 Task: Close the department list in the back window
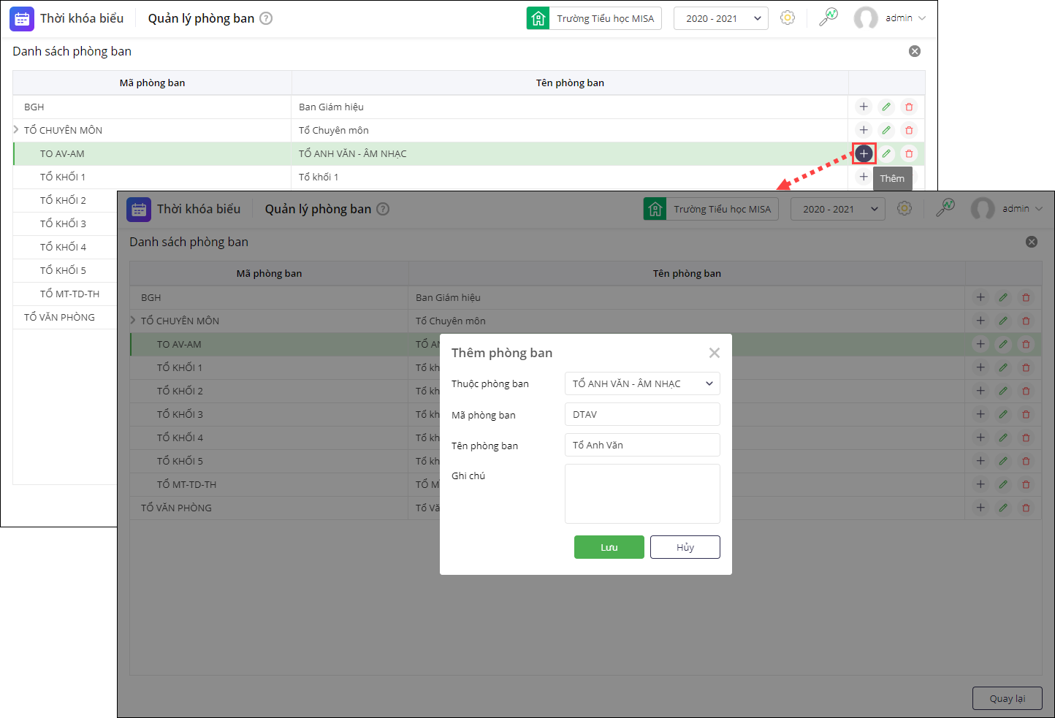click(915, 51)
